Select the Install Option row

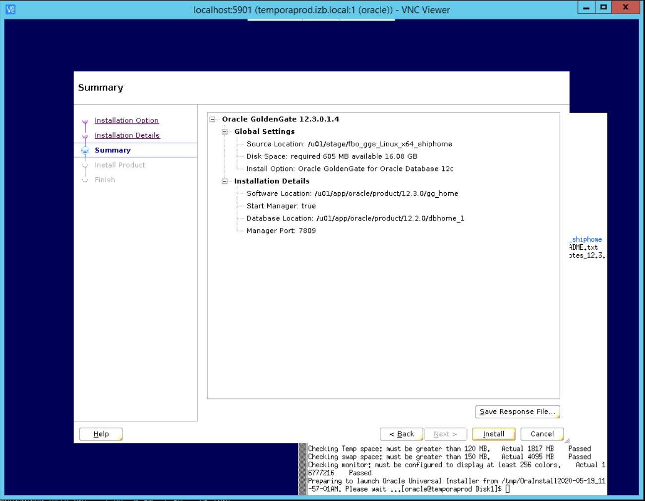click(350, 169)
